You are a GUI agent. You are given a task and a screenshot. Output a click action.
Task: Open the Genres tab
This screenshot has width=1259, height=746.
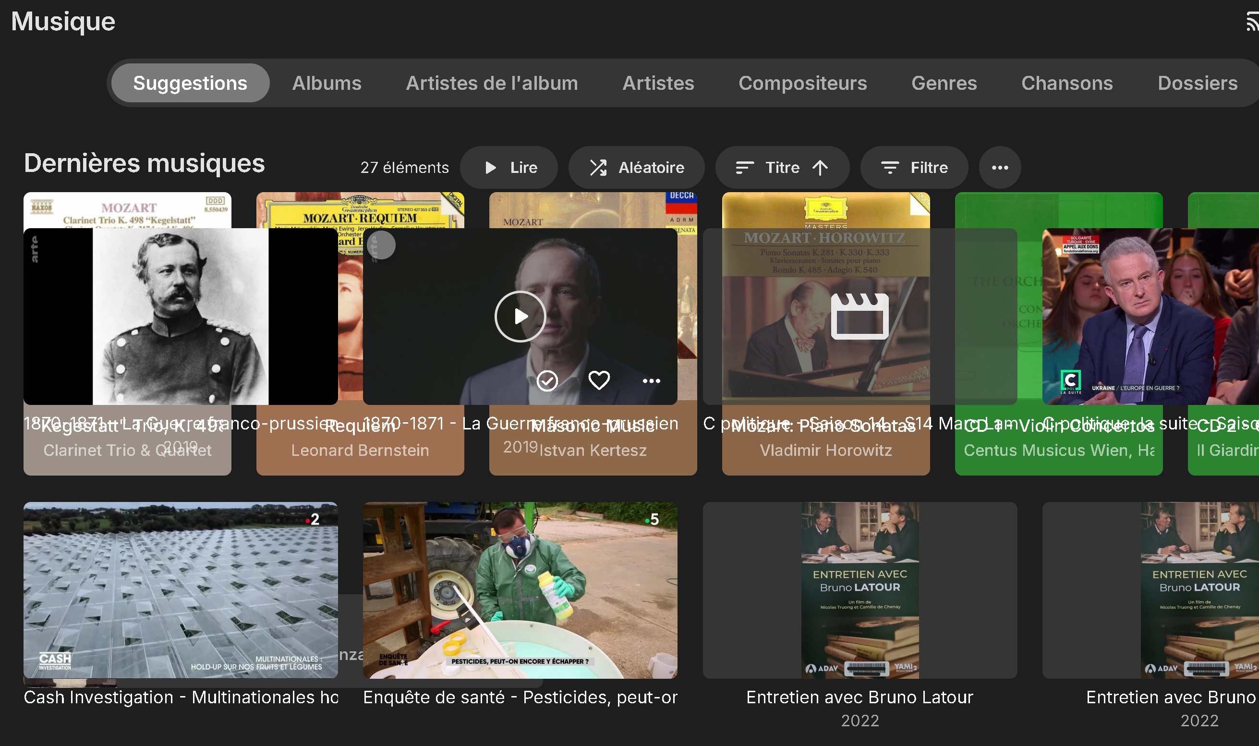click(x=944, y=83)
